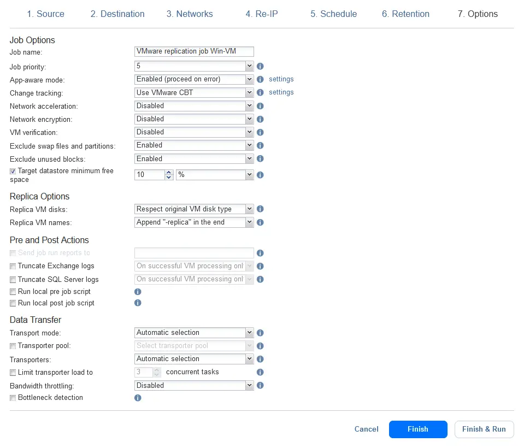Enable Truncate Exchange logs checkbox
The height and width of the screenshot is (448, 524).
[x=13, y=266]
